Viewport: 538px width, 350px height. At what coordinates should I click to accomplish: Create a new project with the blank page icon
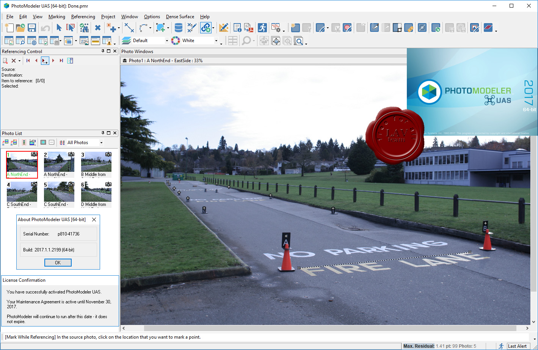[x=9, y=28]
